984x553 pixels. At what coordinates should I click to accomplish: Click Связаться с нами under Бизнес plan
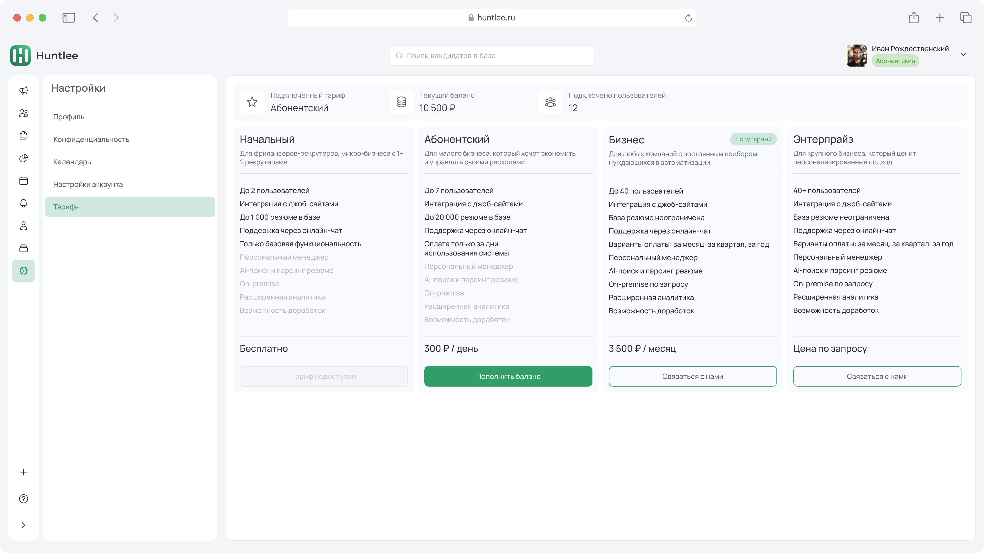(x=692, y=376)
